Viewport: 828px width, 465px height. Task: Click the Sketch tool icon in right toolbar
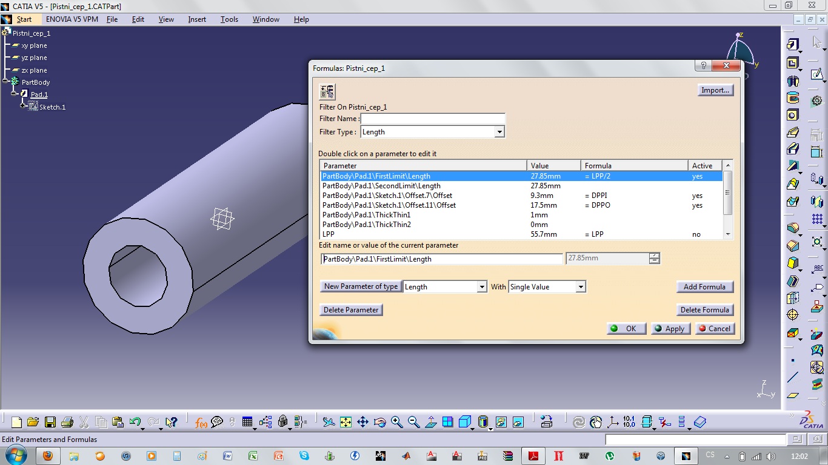tap(817, 74)
